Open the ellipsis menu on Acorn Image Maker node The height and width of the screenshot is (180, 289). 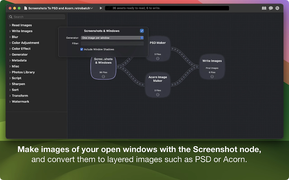click(x=158, y=95)
